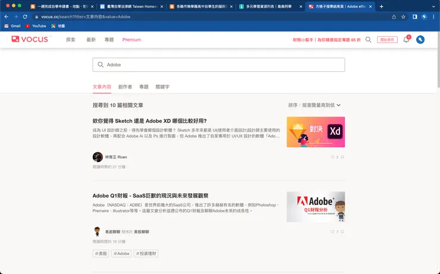Click the page vertical scrollbar
This screenshot has width=440, height=274.
pyautogui.click(x=438, y=59)
